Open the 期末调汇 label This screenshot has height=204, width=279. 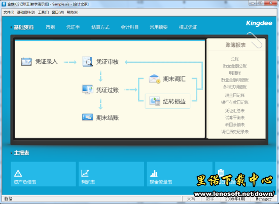174,79
